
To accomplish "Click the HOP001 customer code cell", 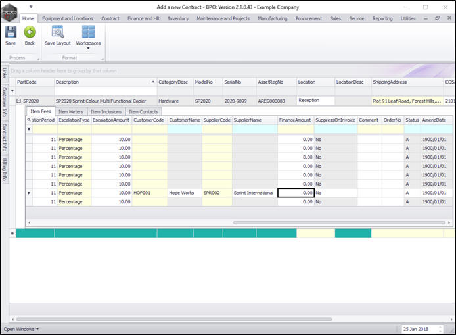I will pyautogui.click(x=149, y=193).
